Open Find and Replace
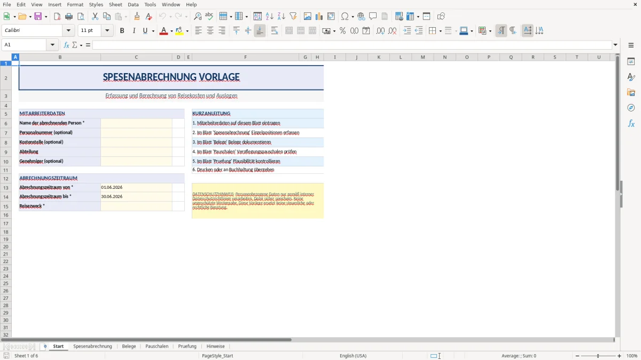 (x=198, y=17)
